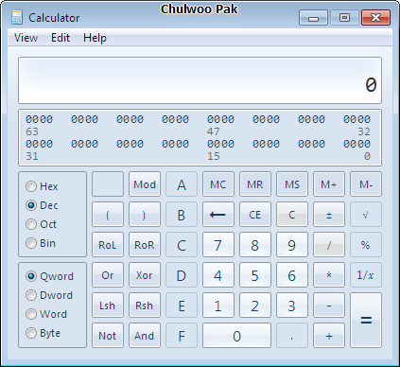Toggle sign with the plus-minus button
The width and height of the screenshot is (400, 367).
click(329, 215)
